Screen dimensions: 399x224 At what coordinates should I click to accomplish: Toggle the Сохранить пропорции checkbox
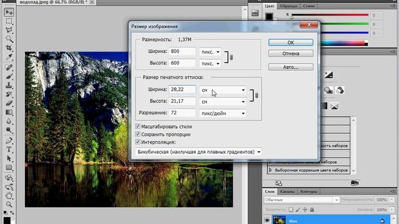pos(138,134)
